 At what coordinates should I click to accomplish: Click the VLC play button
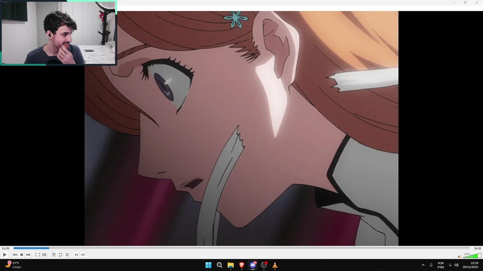tap(5, 255)
